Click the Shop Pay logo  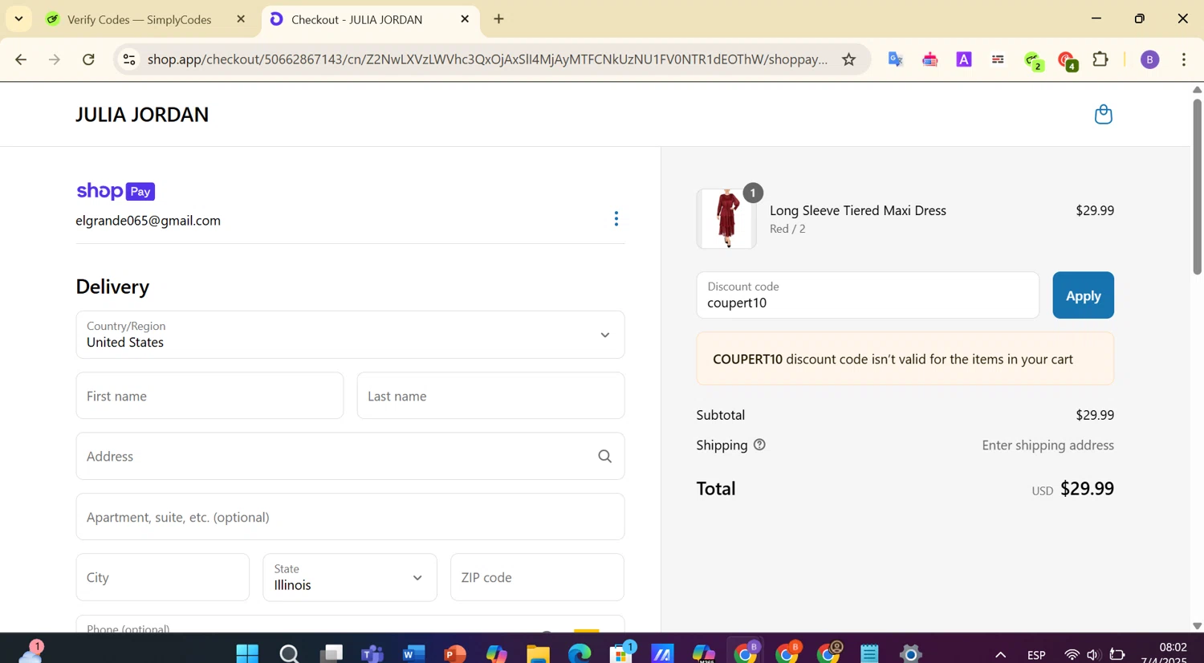(x=116, y=191)
